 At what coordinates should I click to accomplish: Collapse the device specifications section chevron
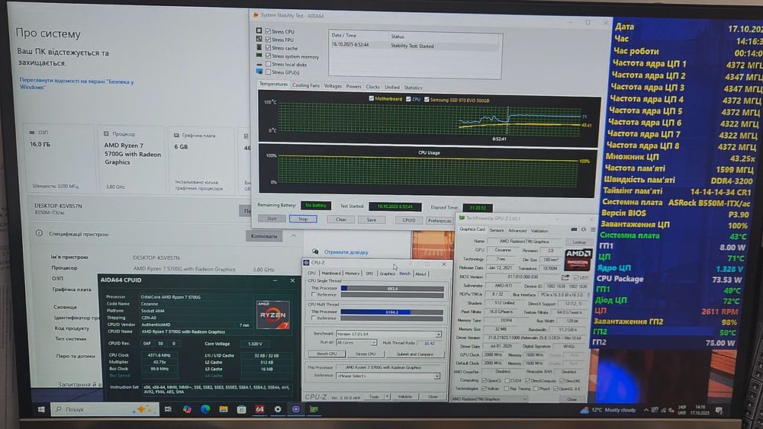pos(294,235)
